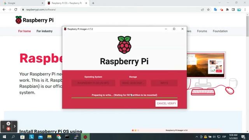249x140 pixels.
Task: Open the notification center icon
Action: [243, 136]
